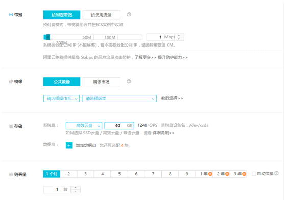Increase instance quantity with the up arrow
The width and height of the screenshot is (285, 202).
pos(76,188)
